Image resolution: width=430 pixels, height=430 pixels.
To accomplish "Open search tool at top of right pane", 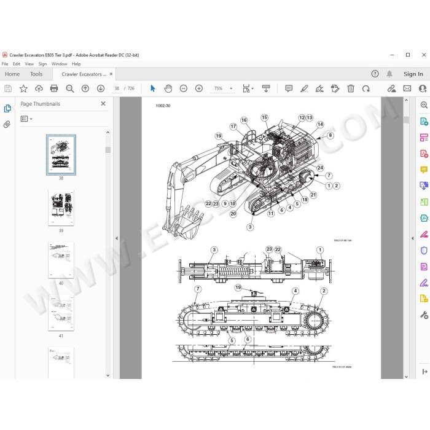I will tap(424, 105).
